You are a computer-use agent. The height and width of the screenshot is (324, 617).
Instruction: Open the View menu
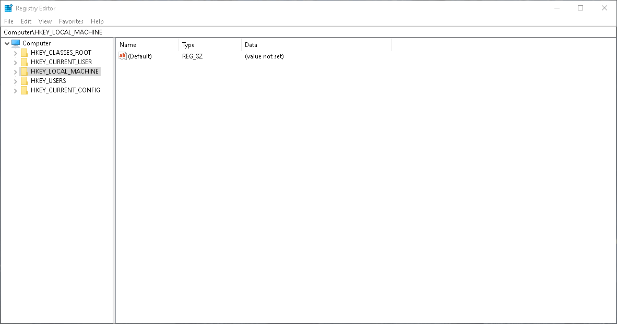pyautogui.click(x=45, y=21)
